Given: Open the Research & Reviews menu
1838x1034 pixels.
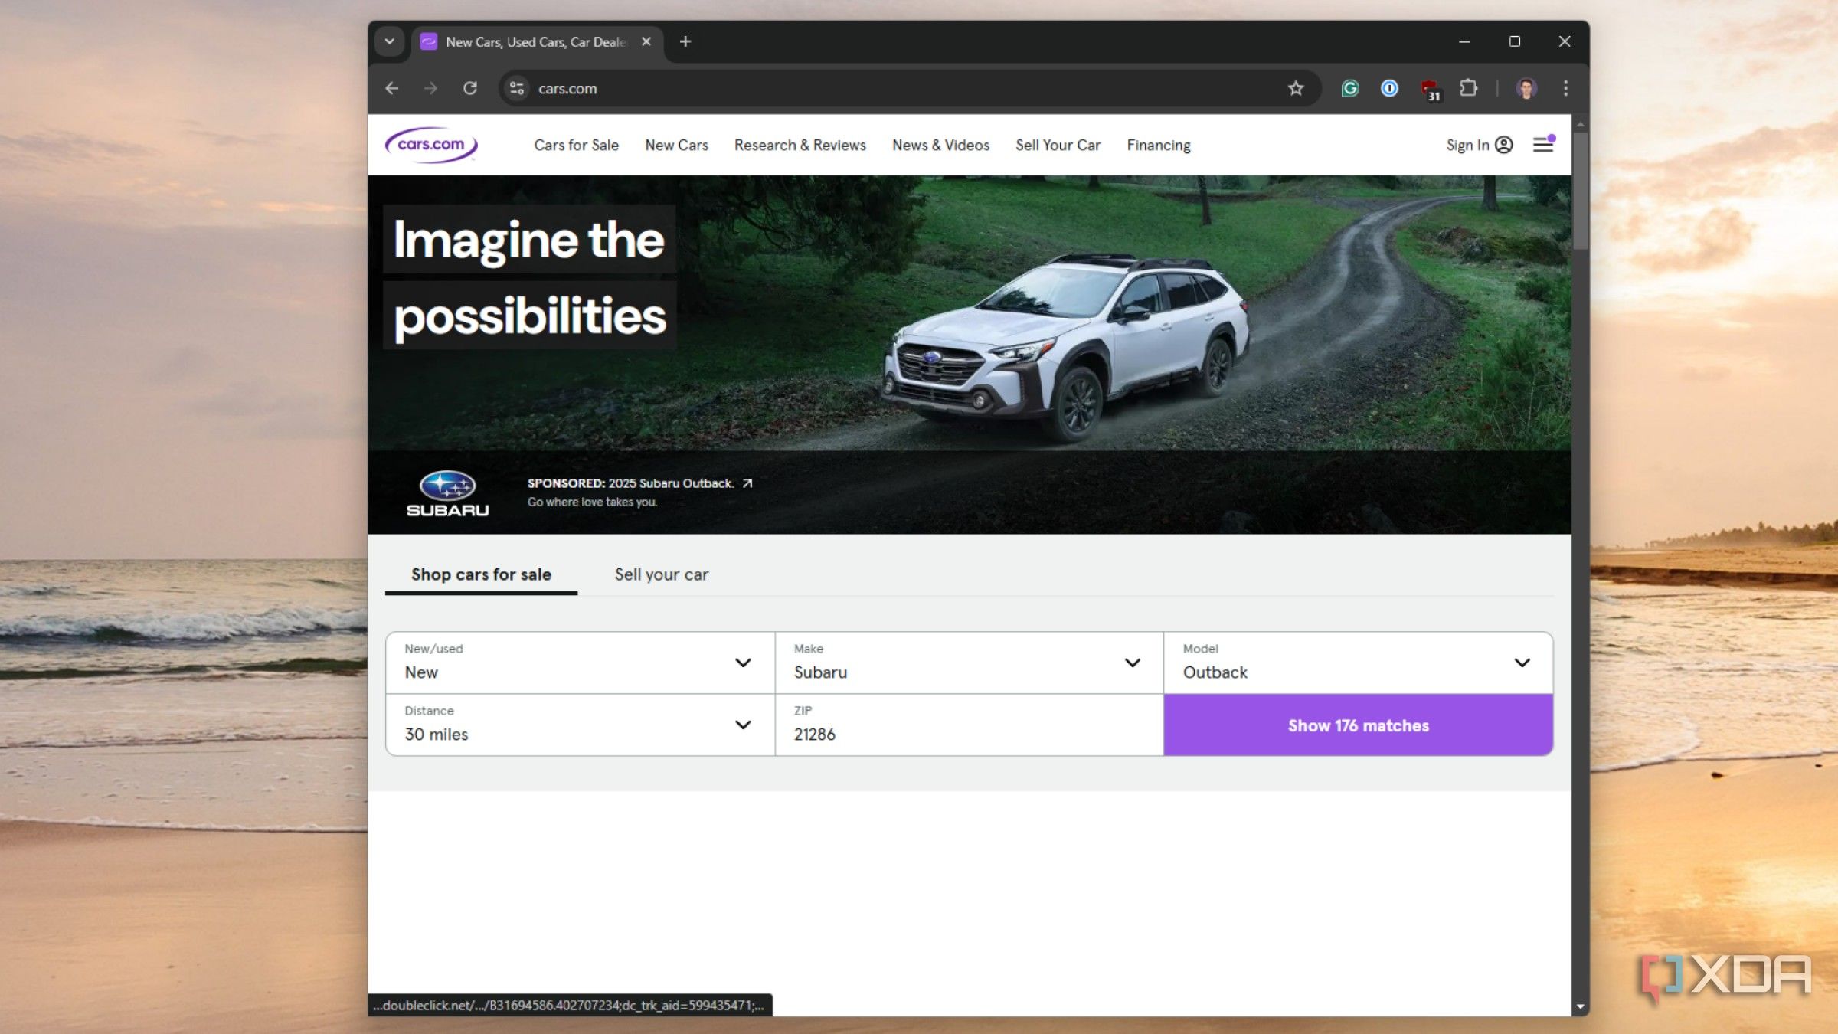Looking at the screenshot, I should click(x=800, y=145).
